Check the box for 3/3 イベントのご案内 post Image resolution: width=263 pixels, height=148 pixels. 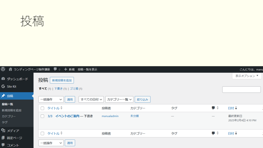coord(42,116)
